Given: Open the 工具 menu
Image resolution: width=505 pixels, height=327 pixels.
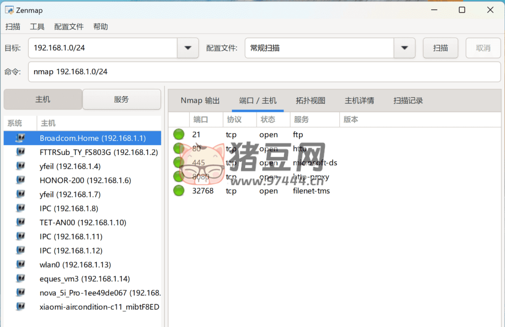Looking at the screenshot, I should pyautogui.click(x=37, y=27).
